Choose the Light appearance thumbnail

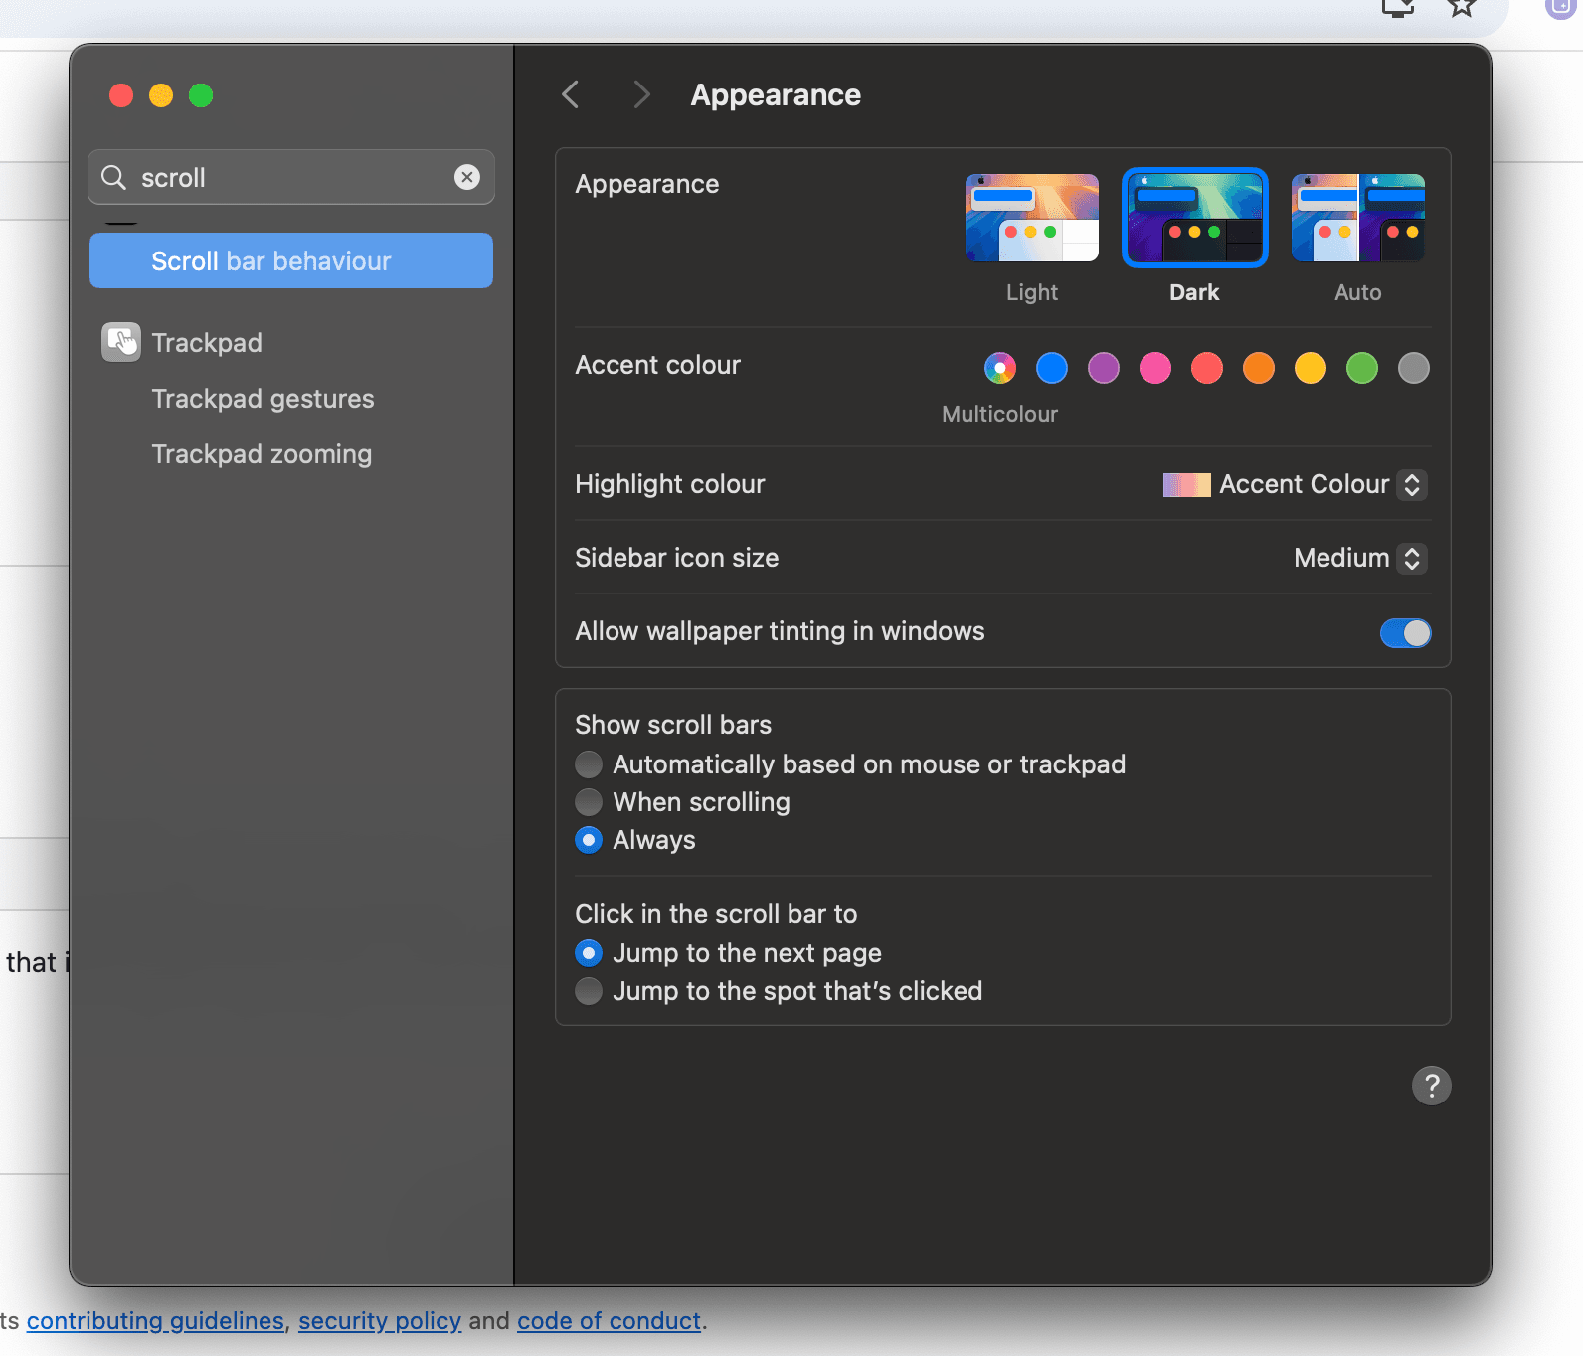coord(1031,219)
